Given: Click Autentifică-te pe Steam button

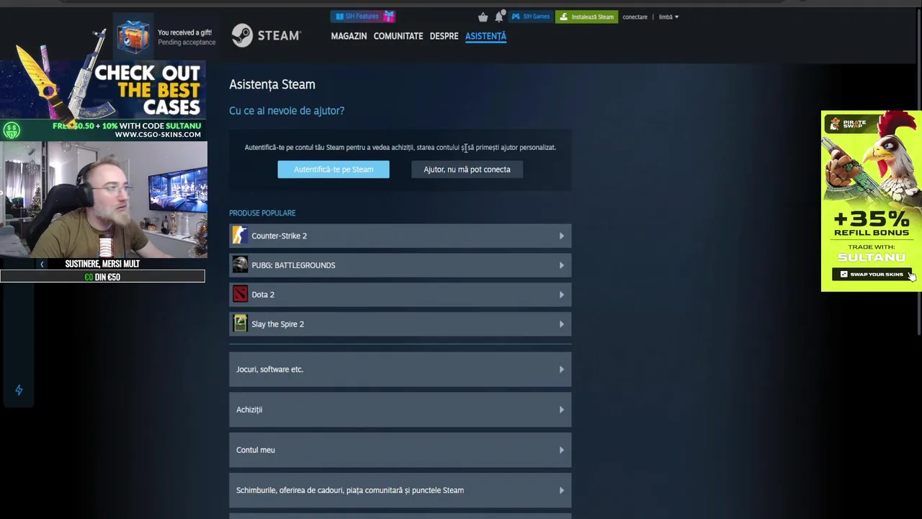Looking at the screenshot, I should [334, 169].
